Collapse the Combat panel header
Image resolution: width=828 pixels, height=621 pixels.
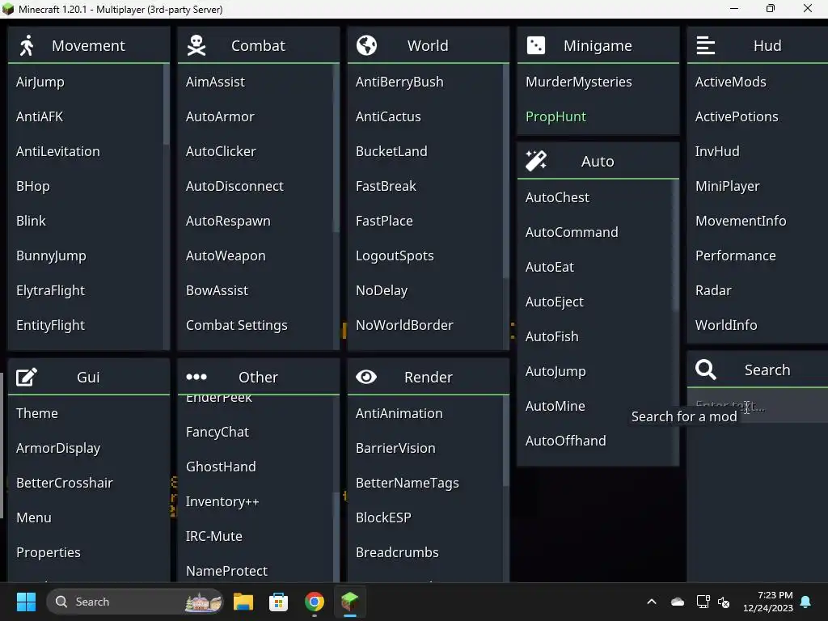[x=259, y=45]
